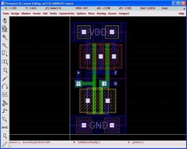Open the Help menu
187x149 pixels.
pos(181,13)
